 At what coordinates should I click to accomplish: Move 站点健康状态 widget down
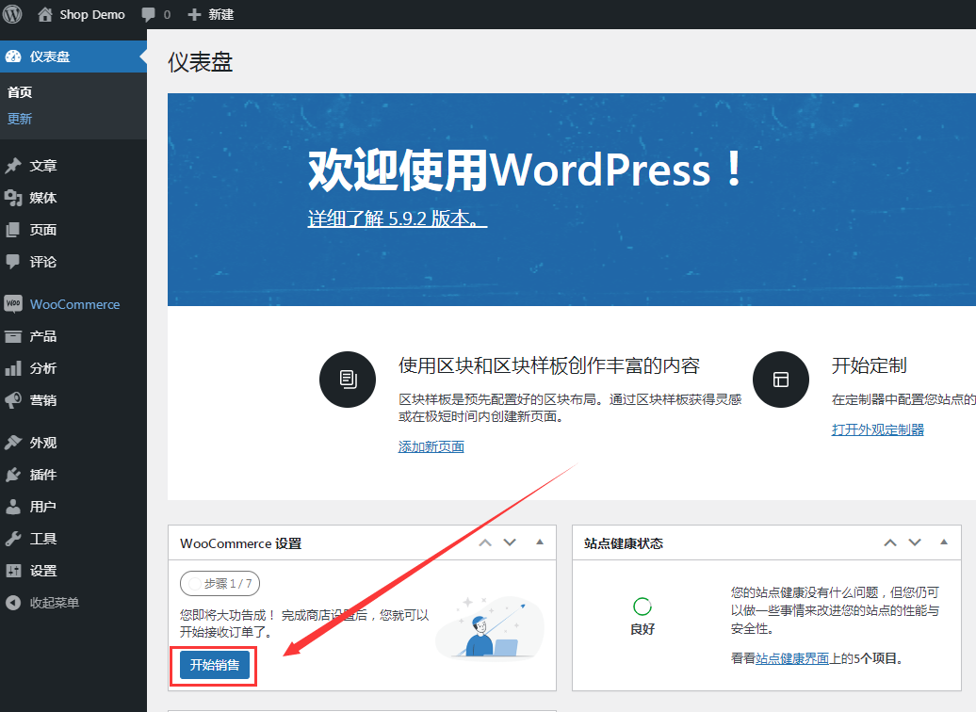point(915,542)
